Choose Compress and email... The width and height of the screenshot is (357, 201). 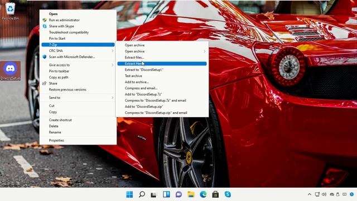click(162, 88)
